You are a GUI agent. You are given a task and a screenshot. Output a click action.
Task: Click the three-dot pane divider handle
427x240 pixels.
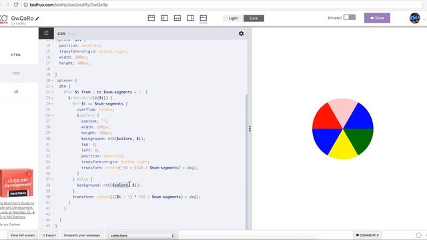point(250,129)
